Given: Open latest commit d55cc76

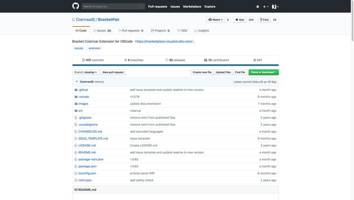Looking at the screenshot, I should point(257,82).
